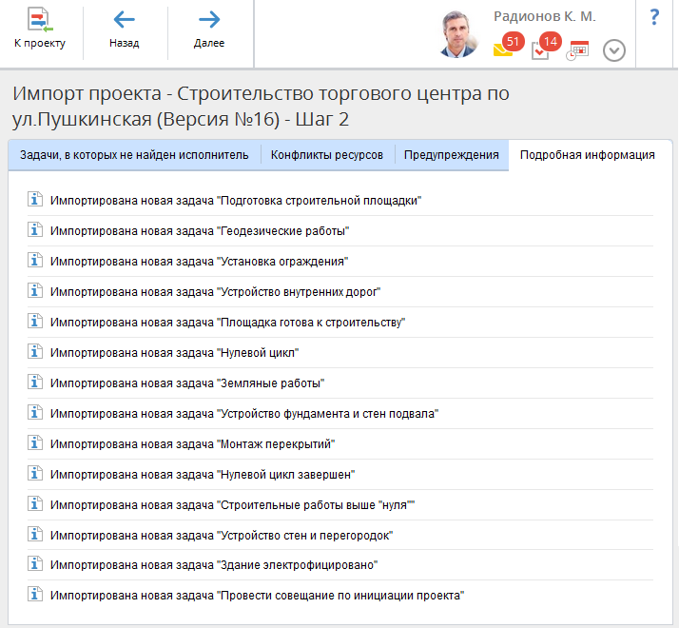Viewport: 679px width, 628px height.
Task: Open the 'Предупреждения' tab
Action: [x=452, y=155]
